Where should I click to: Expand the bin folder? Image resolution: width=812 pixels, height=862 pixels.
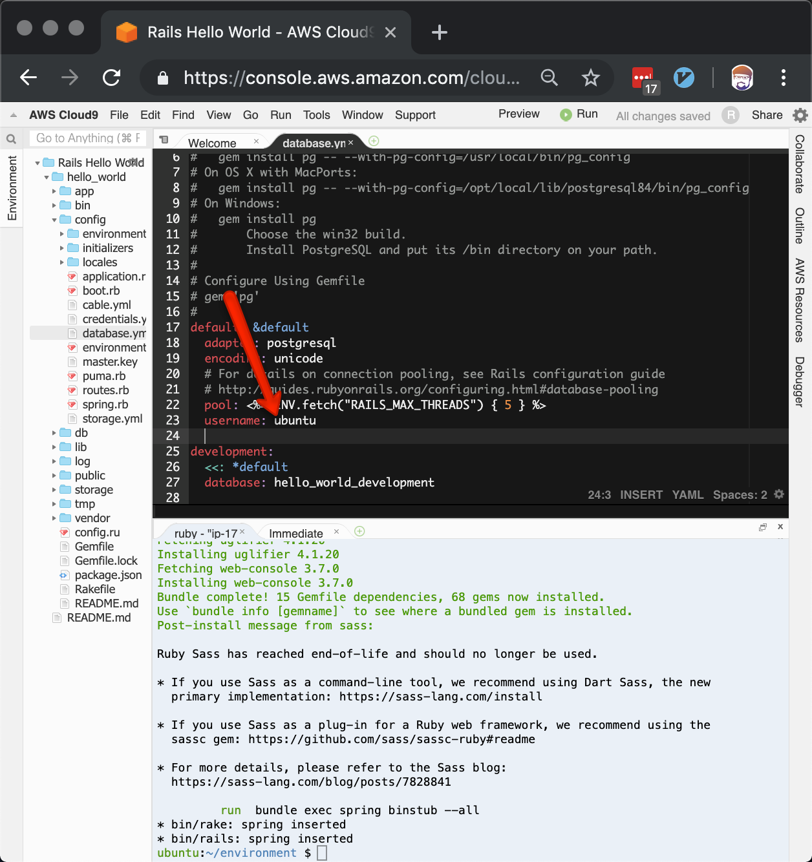pos(54,205)
